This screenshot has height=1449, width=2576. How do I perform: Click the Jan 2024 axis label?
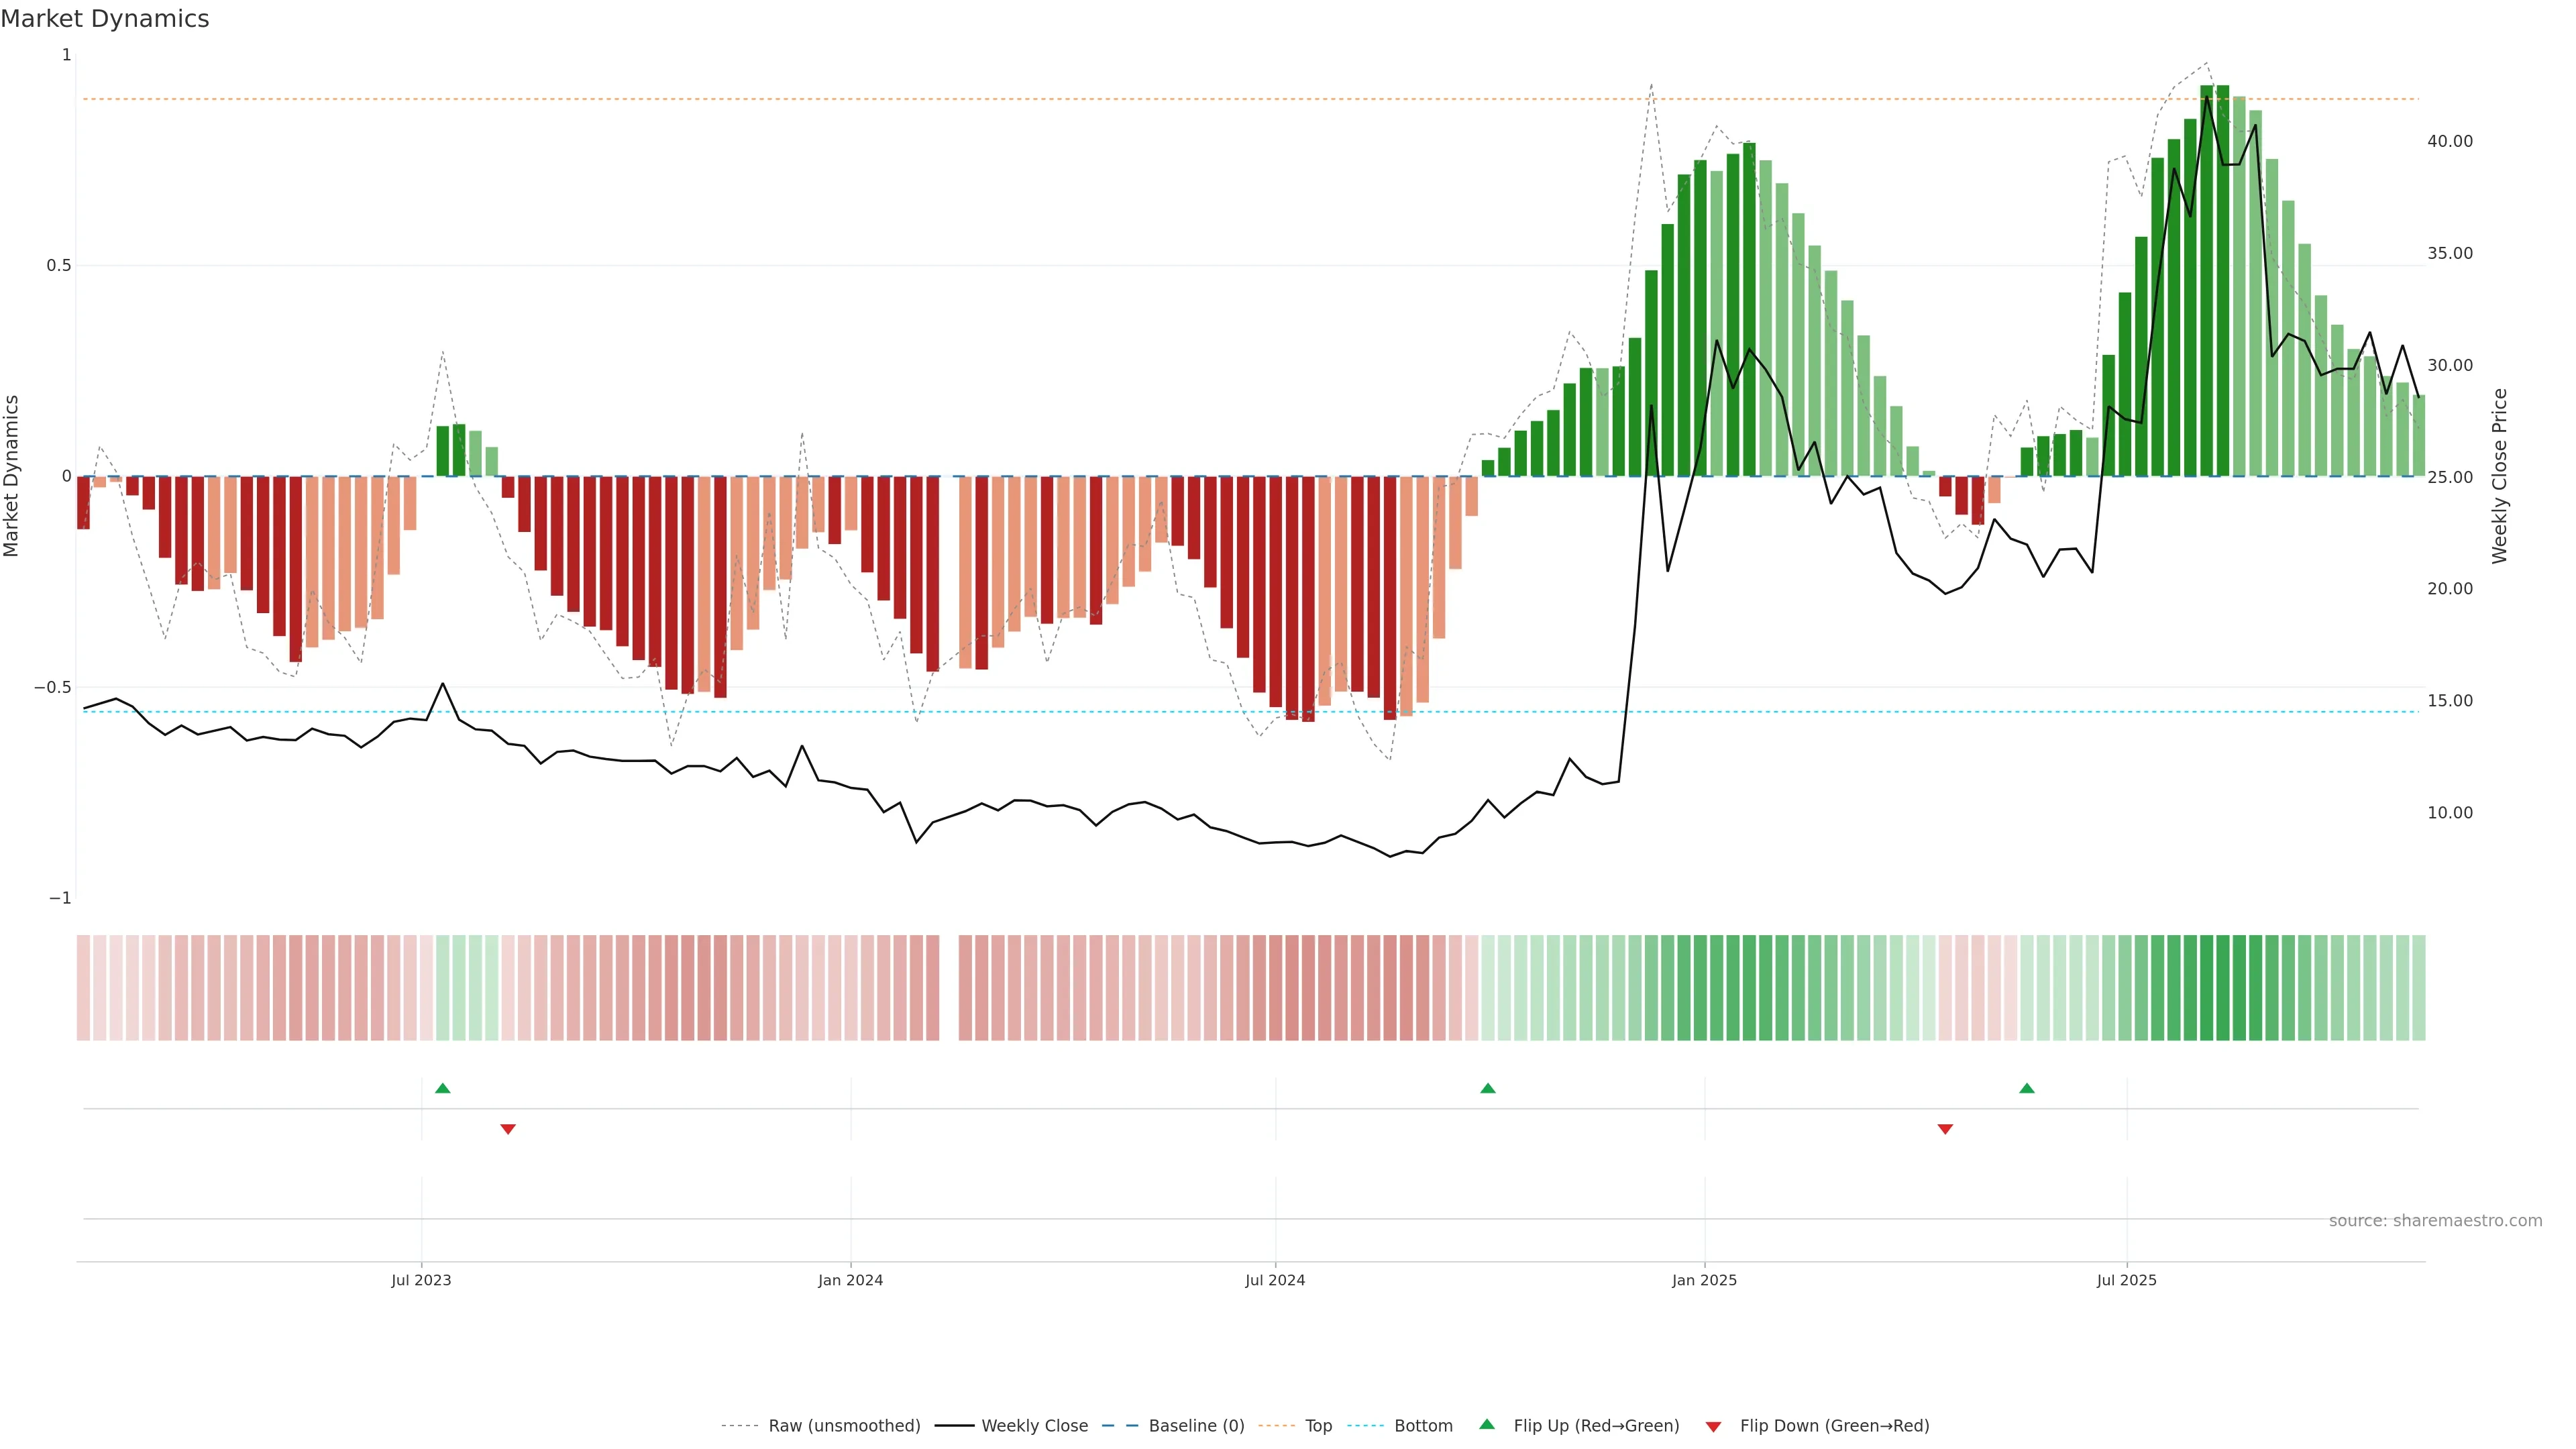pos(850,1280)
